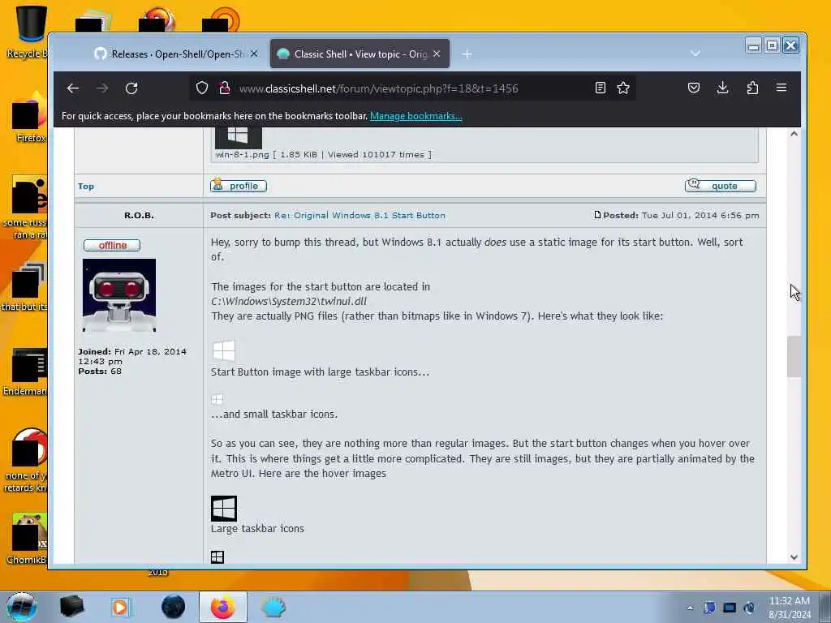Click the twinui.dll path text

[x=289, y=302]
